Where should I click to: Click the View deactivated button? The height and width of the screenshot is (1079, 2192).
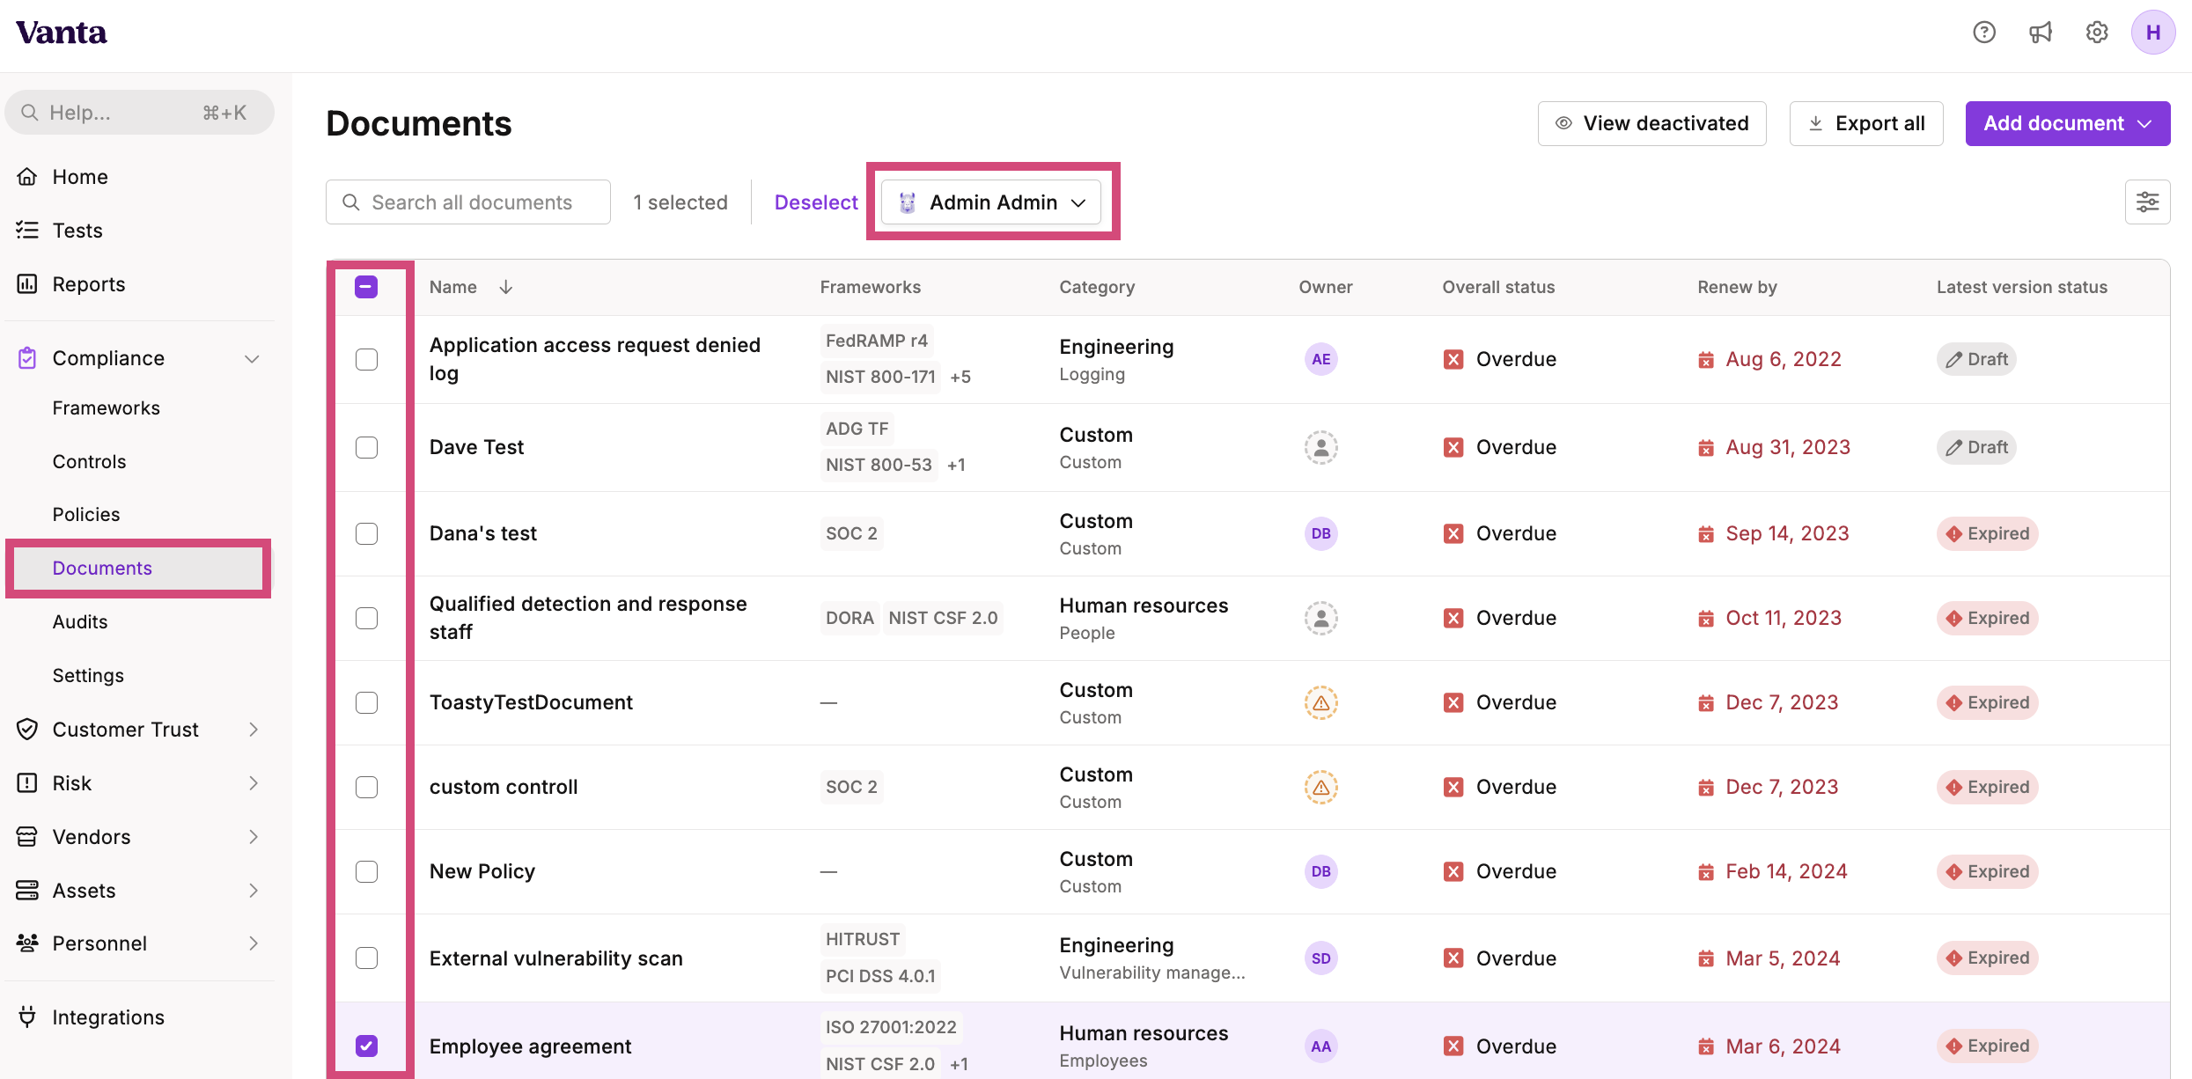pyautogui.click(x=1651, y=123)
